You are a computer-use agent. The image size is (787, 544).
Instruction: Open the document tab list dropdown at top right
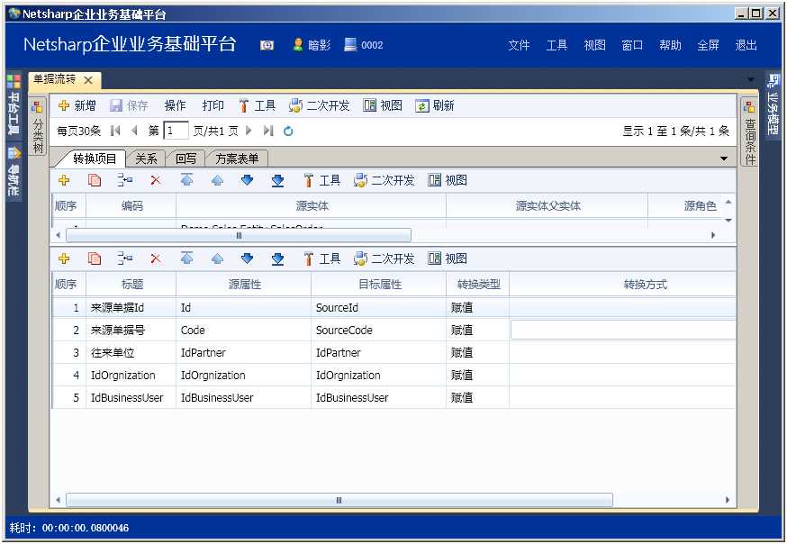coord(751,80)
